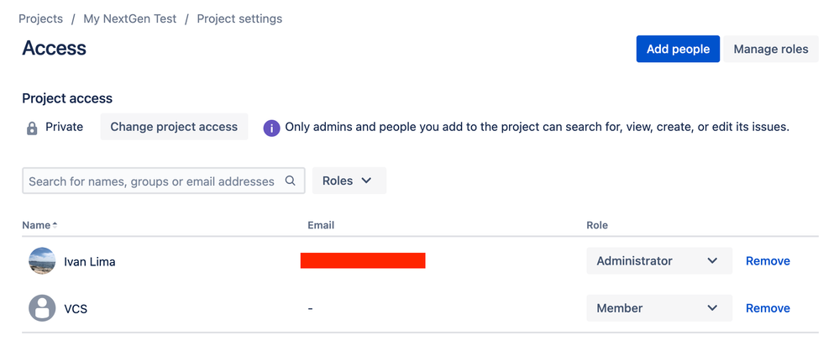
Task: Click the Role column header
Action: (597, 225)
